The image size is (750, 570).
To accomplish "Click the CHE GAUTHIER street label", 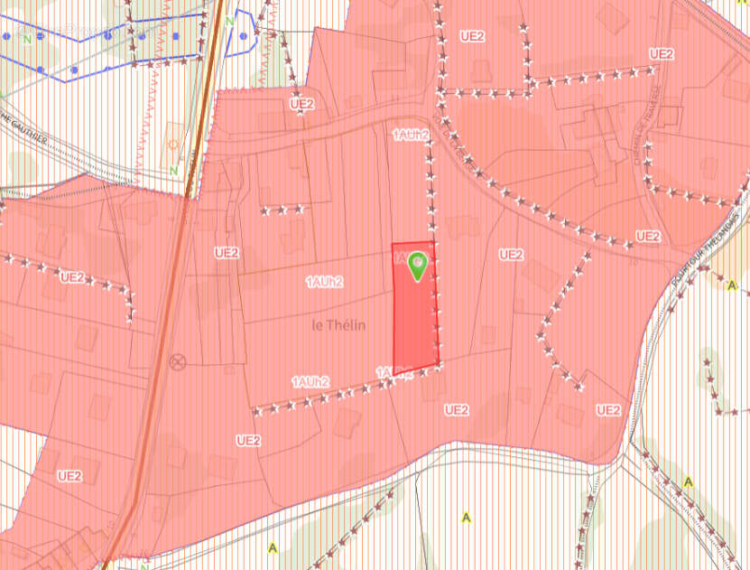I will tap(25, 128).
